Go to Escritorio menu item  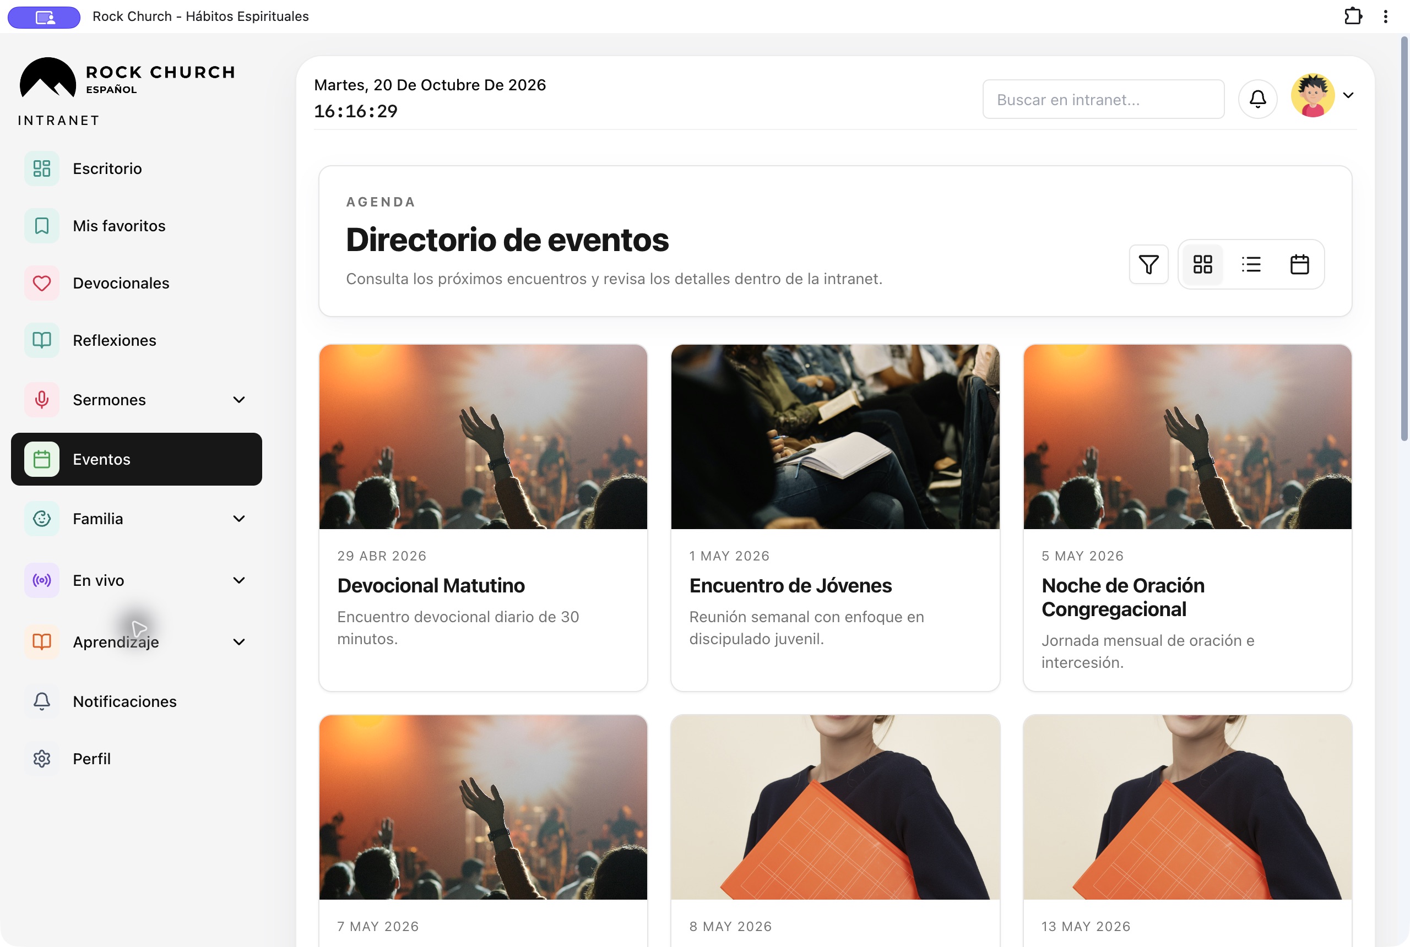[x=137, y=168]
